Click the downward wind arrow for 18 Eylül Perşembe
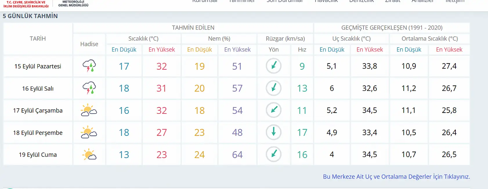Image resolution: width=488 pixels, height=189 pixels. tap(273, 132)
